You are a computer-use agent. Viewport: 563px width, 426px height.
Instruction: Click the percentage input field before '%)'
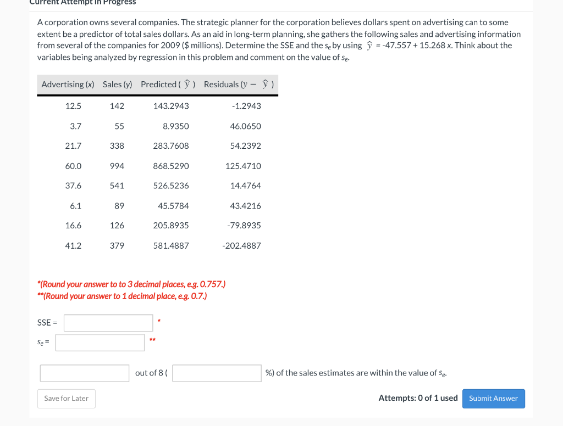tap(217, 373)
